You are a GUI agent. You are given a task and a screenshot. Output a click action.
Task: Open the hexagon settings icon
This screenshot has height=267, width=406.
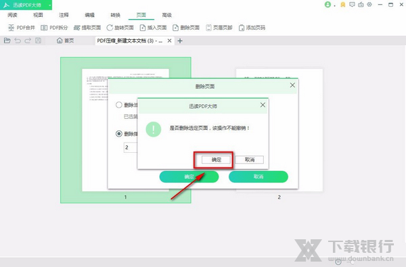369,5
